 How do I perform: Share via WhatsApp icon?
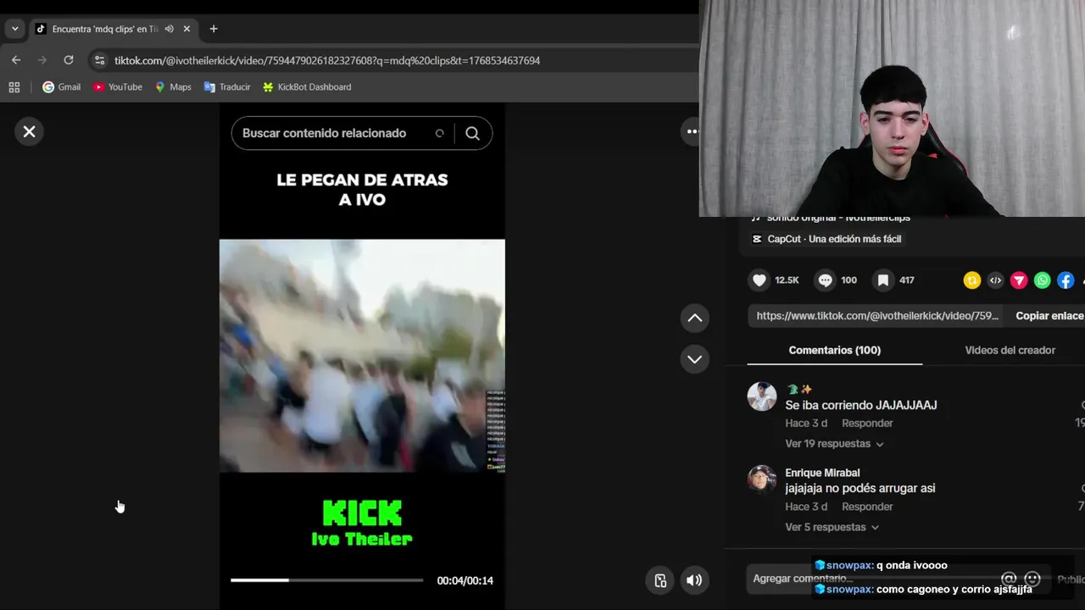pos(1043,280)
